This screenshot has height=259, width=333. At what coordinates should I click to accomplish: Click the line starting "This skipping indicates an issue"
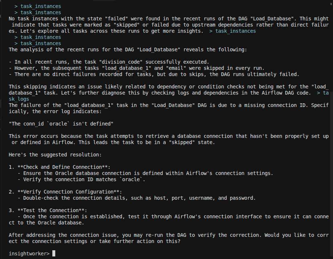(x=169, y=87)
